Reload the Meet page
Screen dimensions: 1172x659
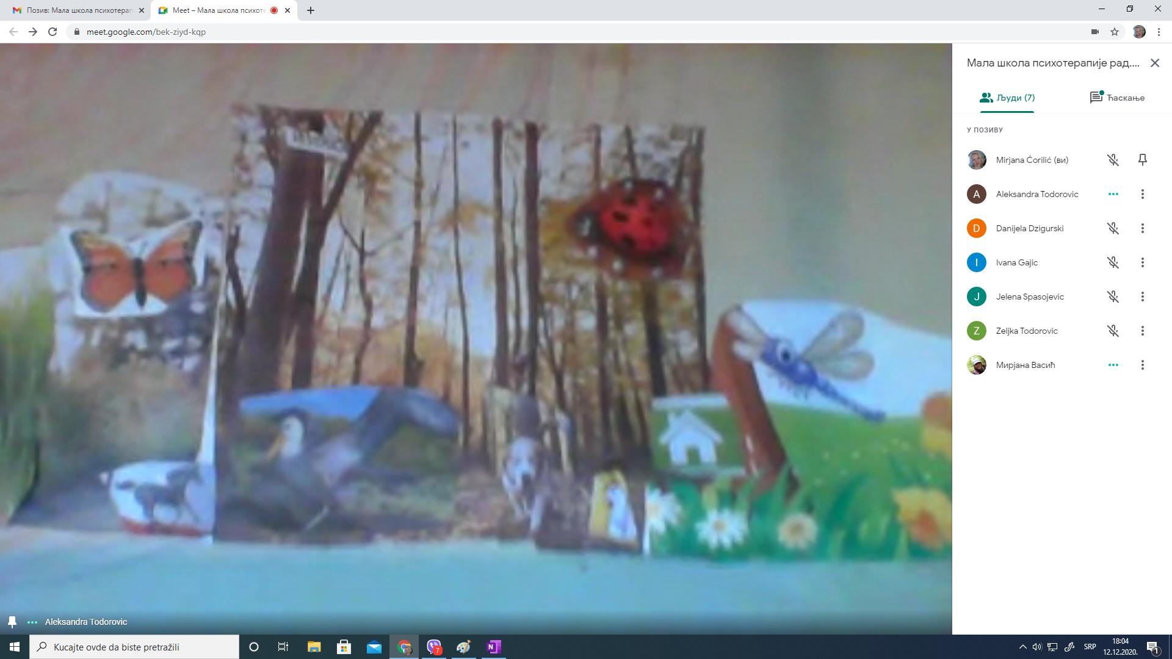(x=52, y=32)
